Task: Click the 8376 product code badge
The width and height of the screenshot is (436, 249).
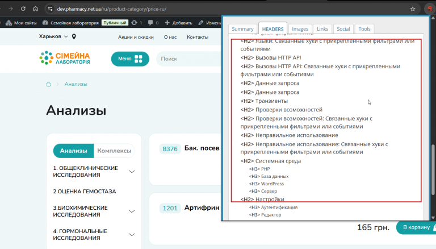Action: pos(170,149)
